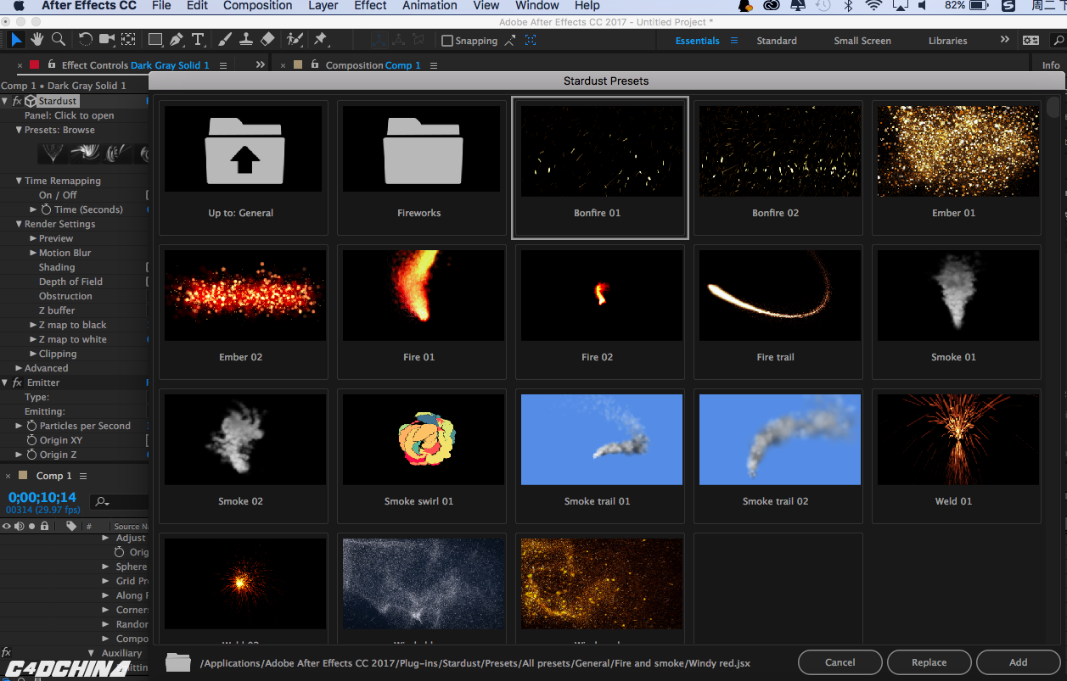Enable the Snapping checkbox

coord(447,41)
